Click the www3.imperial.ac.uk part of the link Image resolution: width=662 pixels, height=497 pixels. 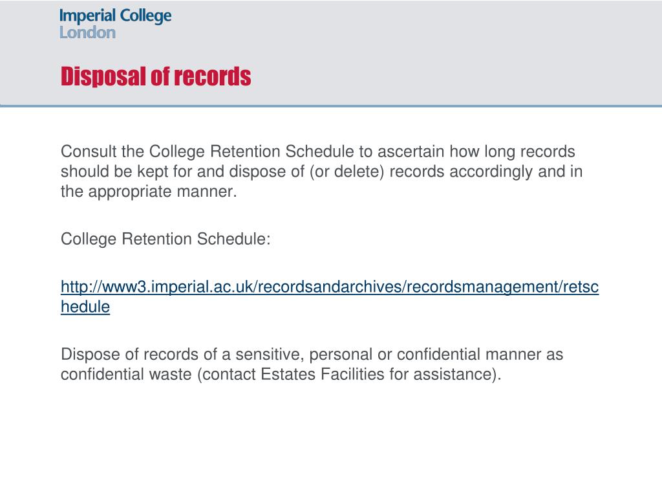(x=175, y=287)
